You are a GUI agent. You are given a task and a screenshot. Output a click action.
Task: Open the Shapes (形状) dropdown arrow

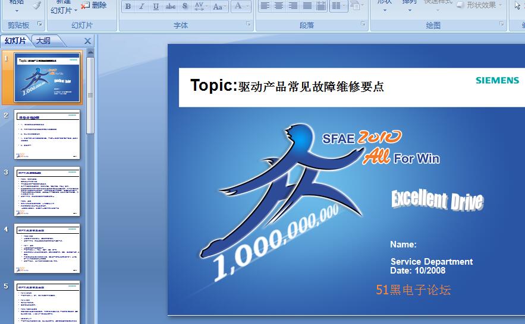385,11
